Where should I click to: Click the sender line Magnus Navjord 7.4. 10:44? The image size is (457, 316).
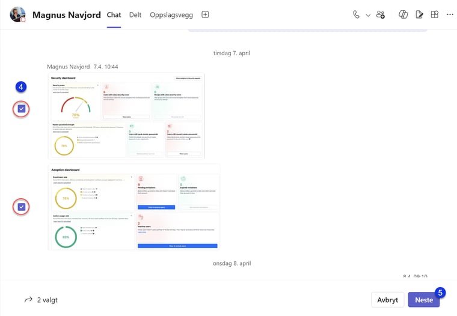click(82, 67)
